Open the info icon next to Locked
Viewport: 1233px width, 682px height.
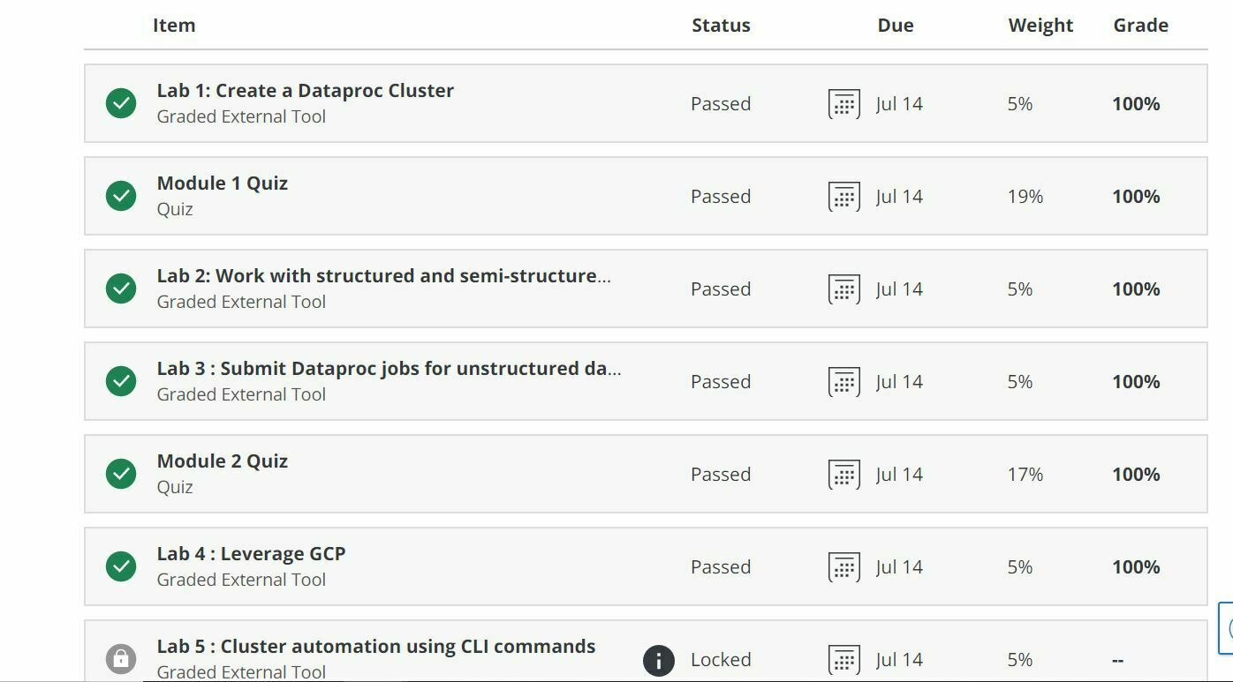coord(659,660)
